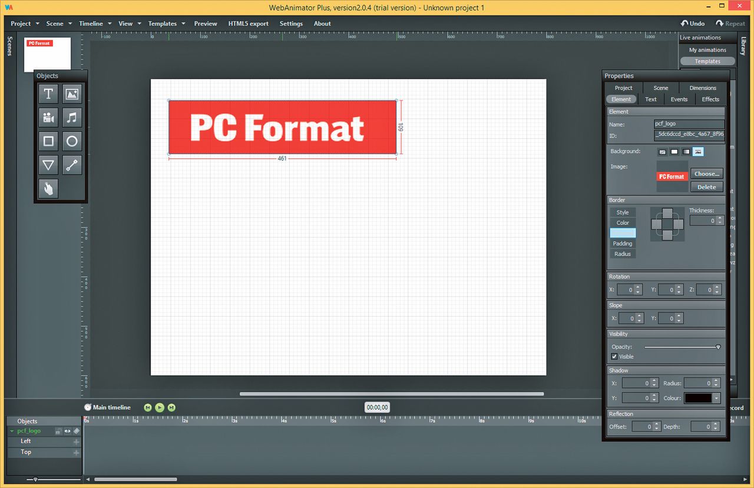Click the keyframe diamond icon for pcf_logo
754x488 pixels.
click(76, 431)
